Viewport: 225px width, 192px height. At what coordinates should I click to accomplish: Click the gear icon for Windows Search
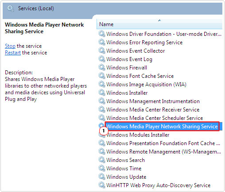tap(102, 160)
